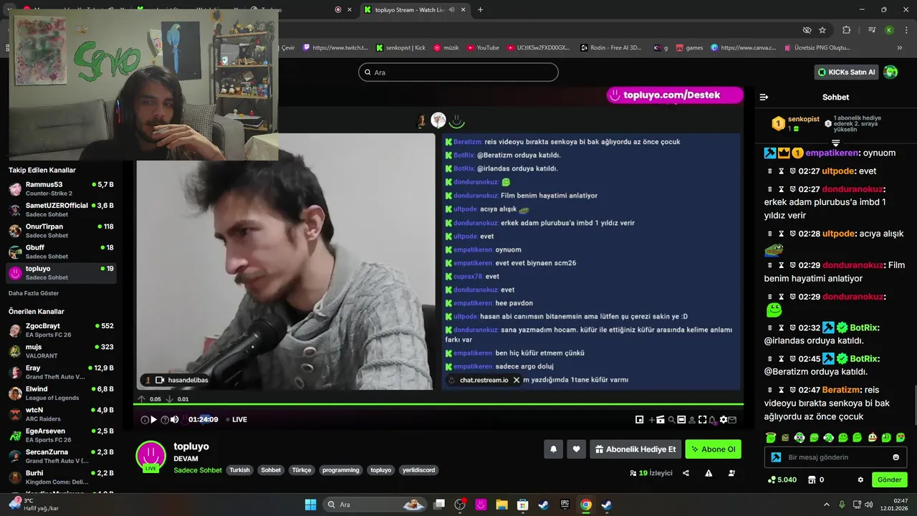Focus the Ara search field

coord(458,72)
